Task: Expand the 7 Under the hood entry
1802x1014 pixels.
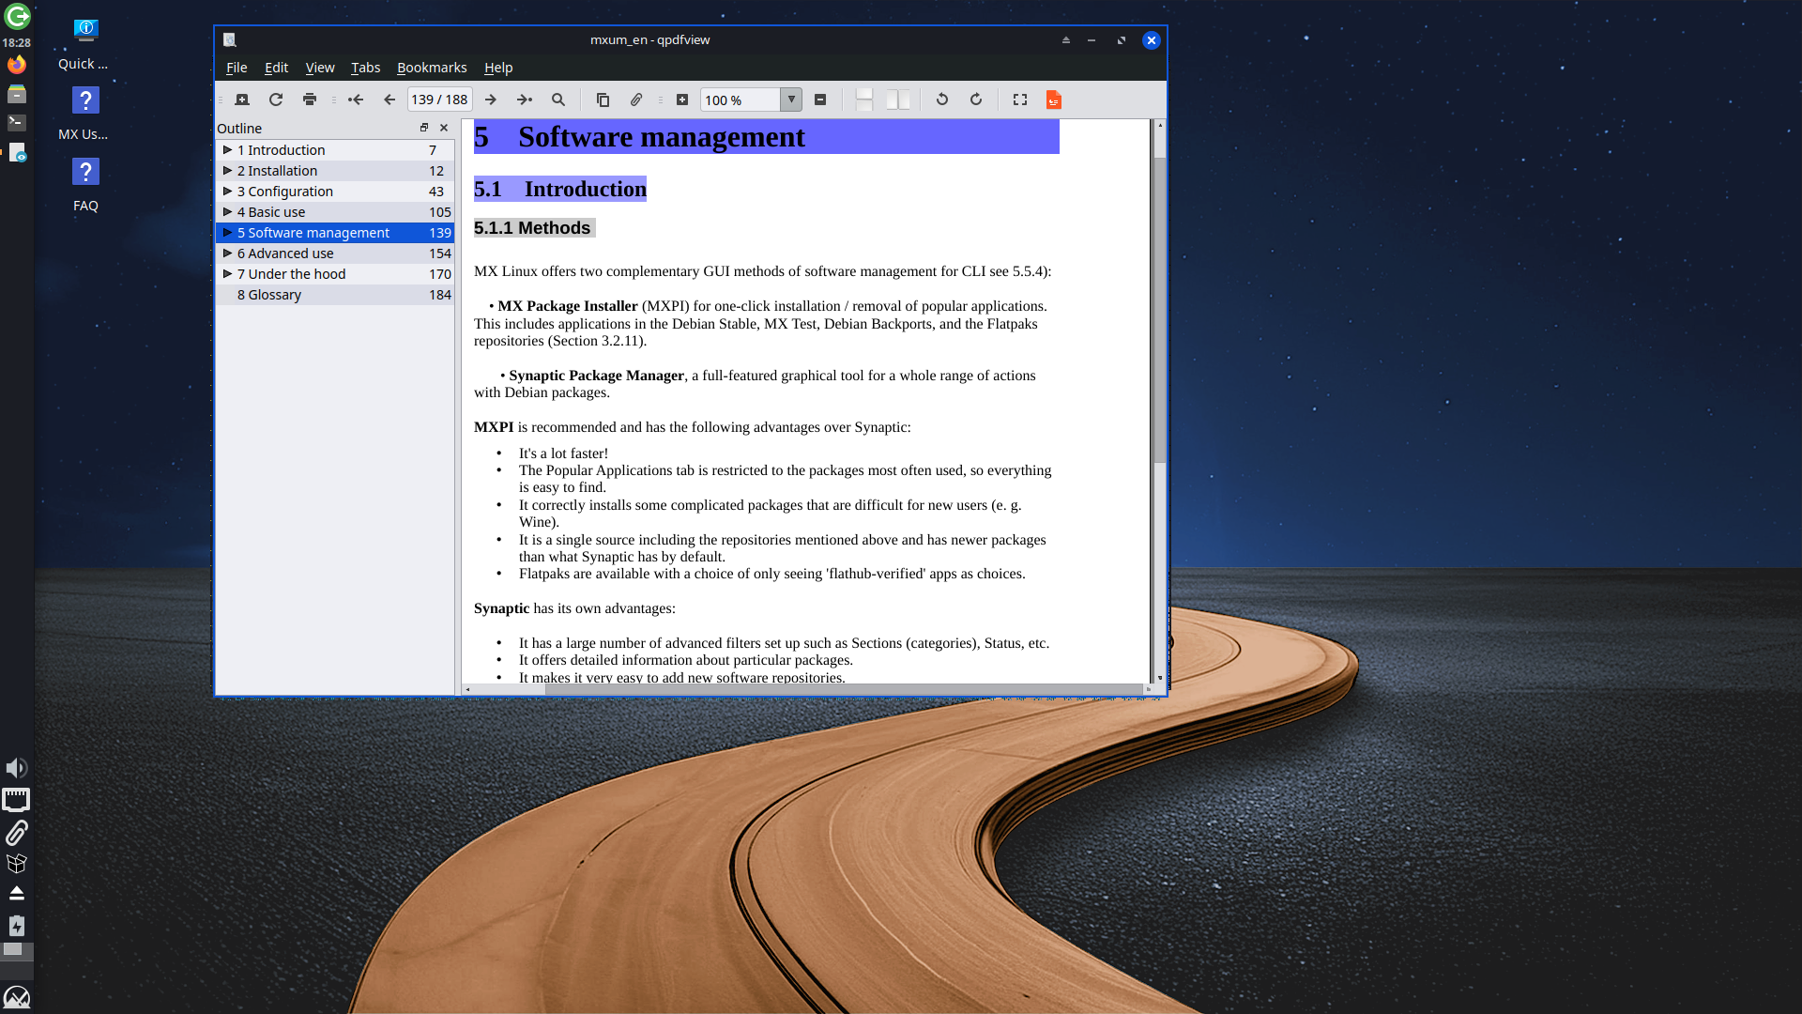Action: click(x=227, y=273)
